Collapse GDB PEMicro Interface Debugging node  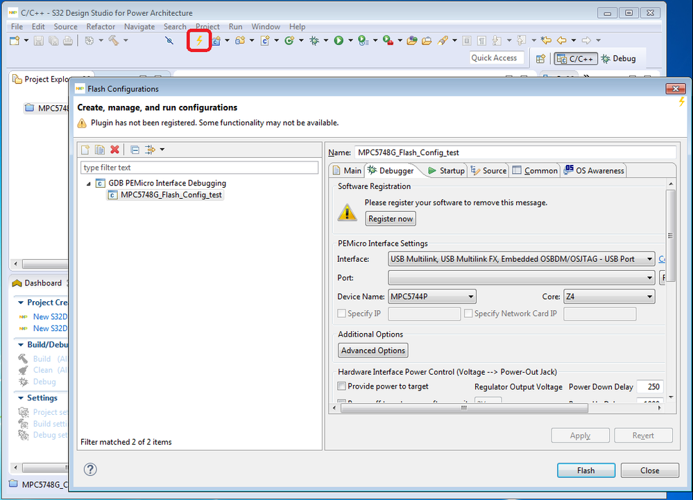pos(89,184)
